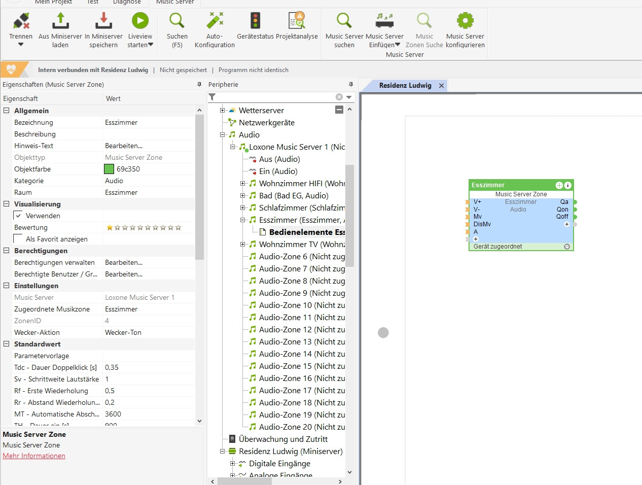Click Bearbeiten for Hinweis-Text
Viewport: 642px width, 485px height.
[124, 146]
